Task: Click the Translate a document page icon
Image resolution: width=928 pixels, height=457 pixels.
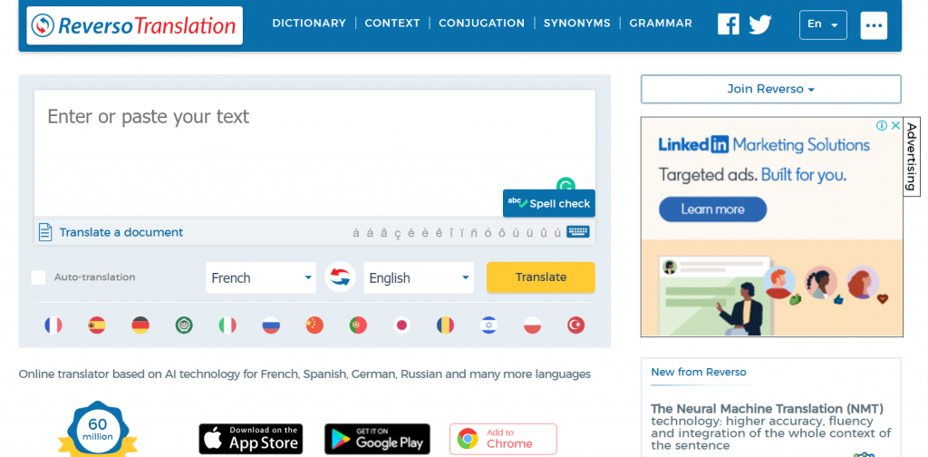Action: 45,232
